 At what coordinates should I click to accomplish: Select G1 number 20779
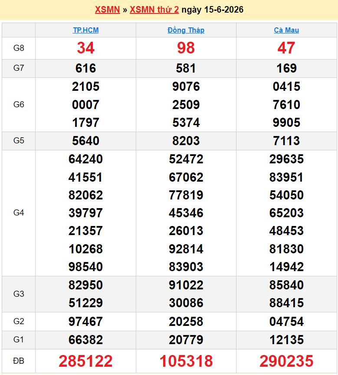pyautogui.click(x=186, y=340)
